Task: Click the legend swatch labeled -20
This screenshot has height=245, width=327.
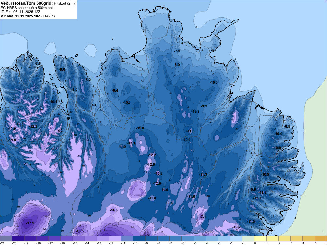Action: [18, 238]
